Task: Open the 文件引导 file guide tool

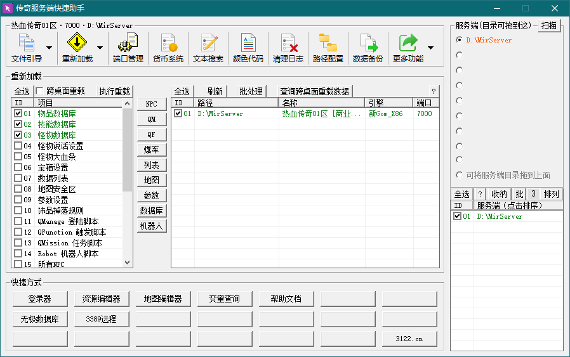Action: tap(27, 48)
